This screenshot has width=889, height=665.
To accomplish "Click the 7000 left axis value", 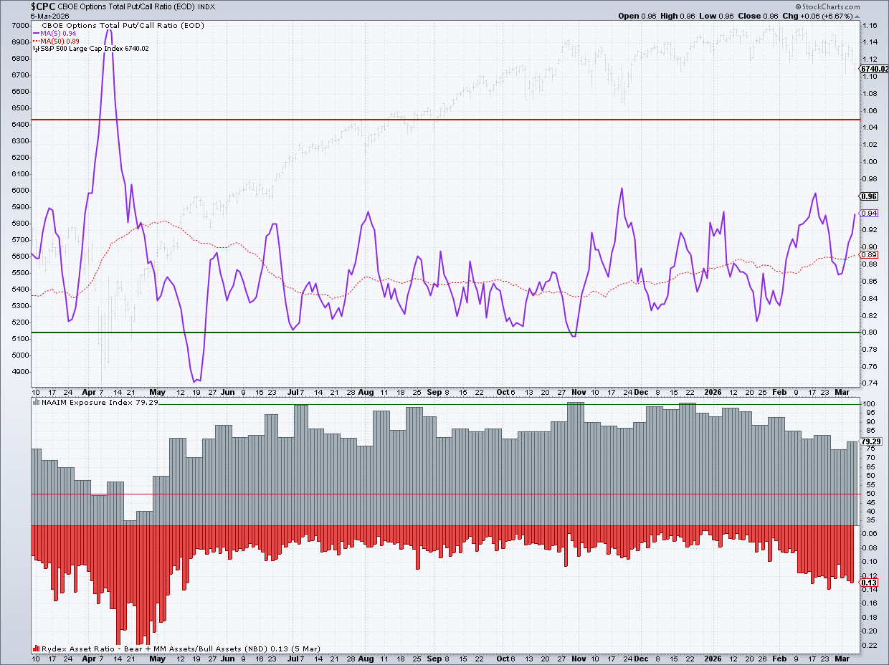I will pos(22,25).
